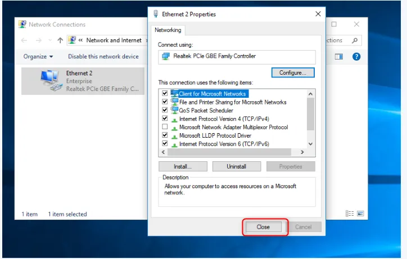Open the Organize dropdown in Network Connections

coord(38,56)
